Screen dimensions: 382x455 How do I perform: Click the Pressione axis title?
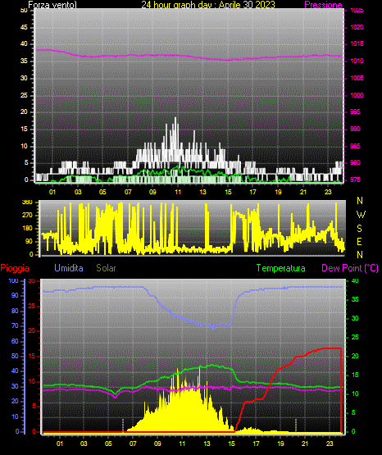click(323, 4)
